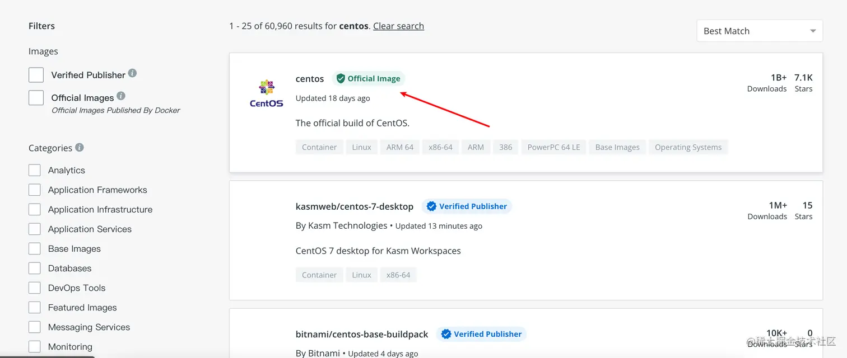The height and width of the screenshot is (358, 847).
Task: Open the centos official image result
Action: (310, 79)
